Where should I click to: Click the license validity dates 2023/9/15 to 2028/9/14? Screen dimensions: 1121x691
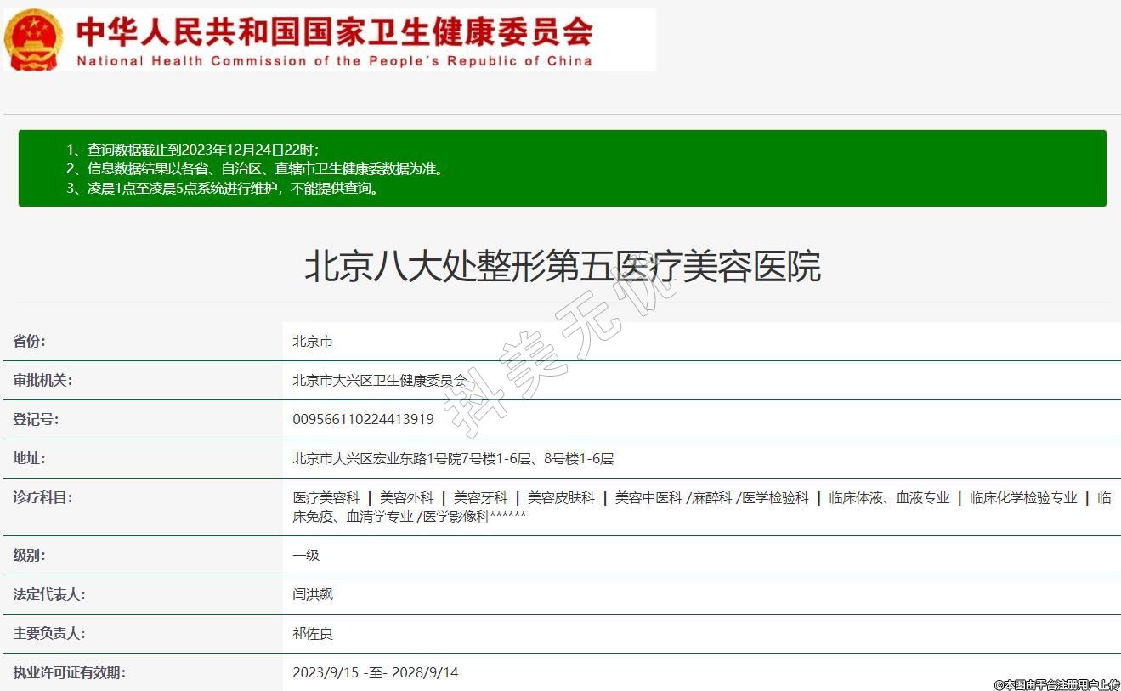[x=375, y=673]
